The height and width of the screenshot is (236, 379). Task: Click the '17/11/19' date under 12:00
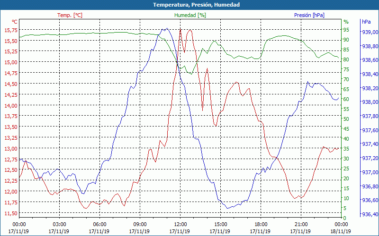[180, 231]
